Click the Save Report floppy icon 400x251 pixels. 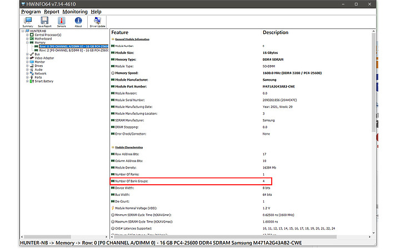44,22
